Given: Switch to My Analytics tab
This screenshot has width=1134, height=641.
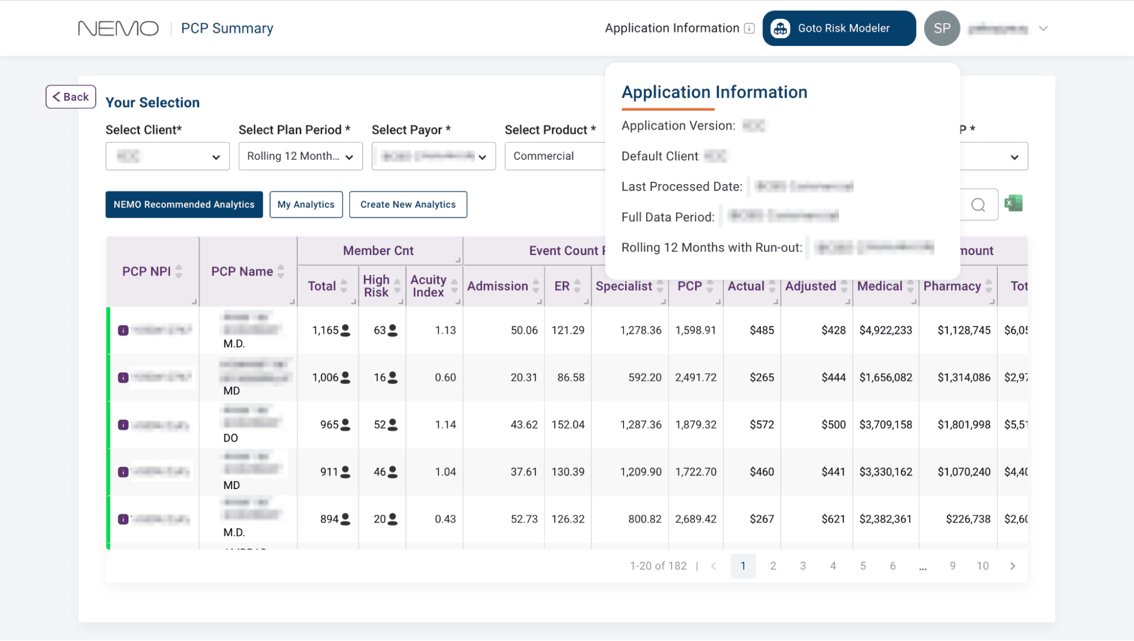Looking at the screenshot, I should tap(306, 205).
